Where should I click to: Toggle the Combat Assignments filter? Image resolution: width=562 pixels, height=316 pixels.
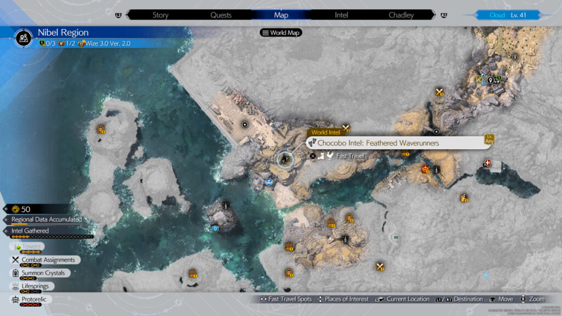point(44,259)
